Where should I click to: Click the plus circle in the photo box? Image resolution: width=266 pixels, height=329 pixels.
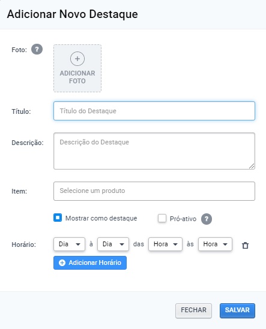pos(77,59)
